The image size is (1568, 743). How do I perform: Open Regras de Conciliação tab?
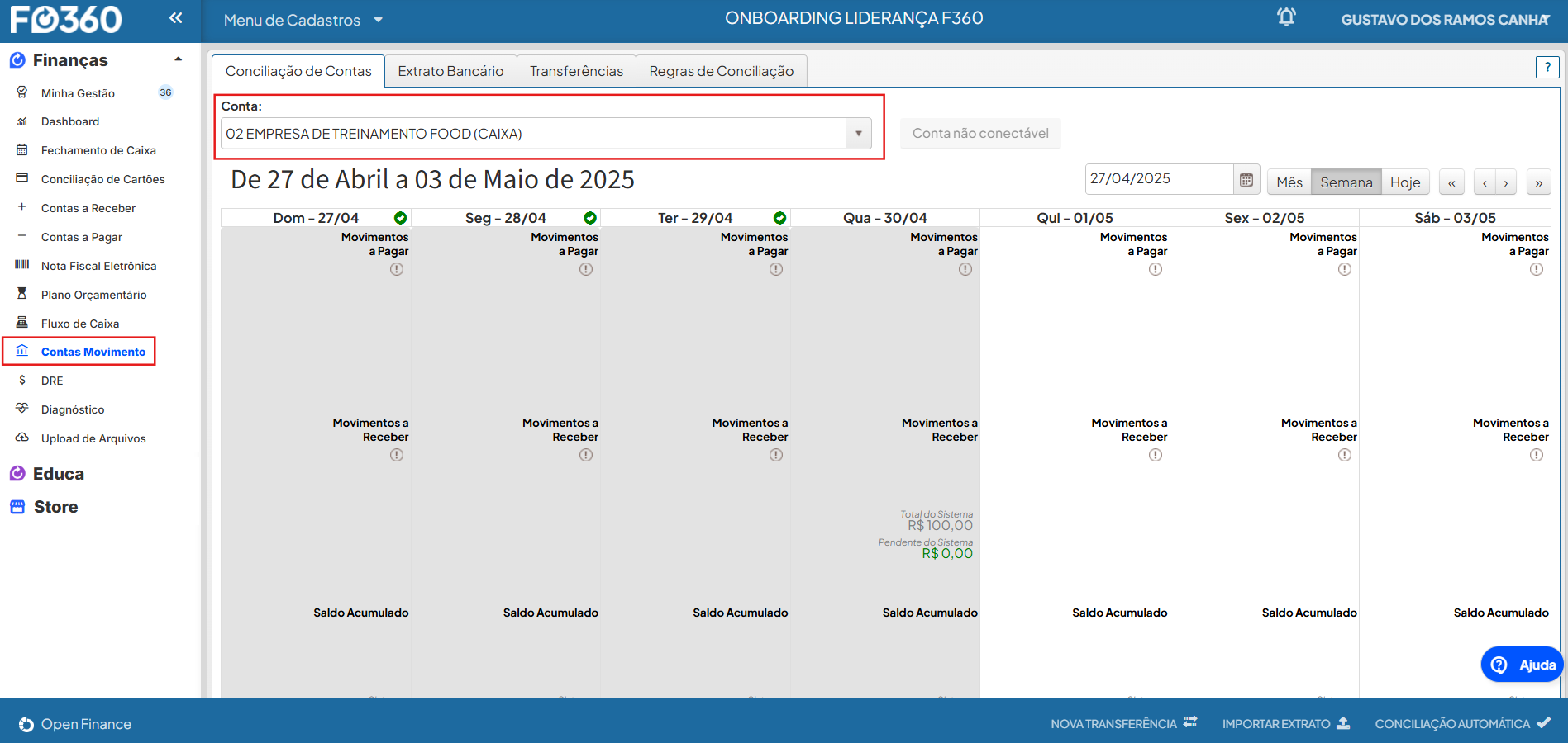coord(722,71)
